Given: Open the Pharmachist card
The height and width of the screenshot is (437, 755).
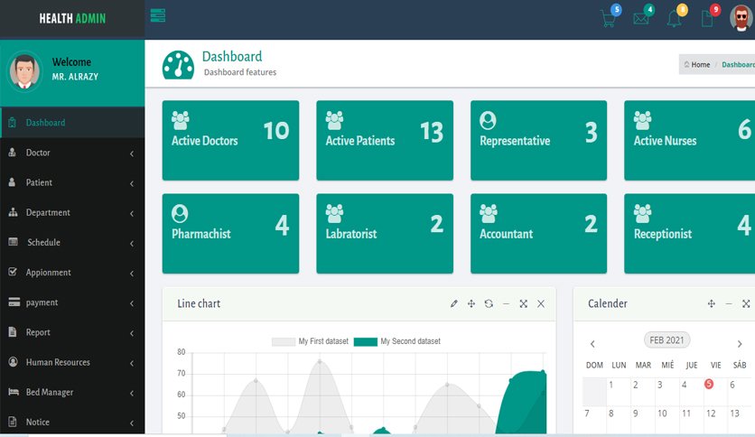Looking at the screenshot, I should click(230, 234).
